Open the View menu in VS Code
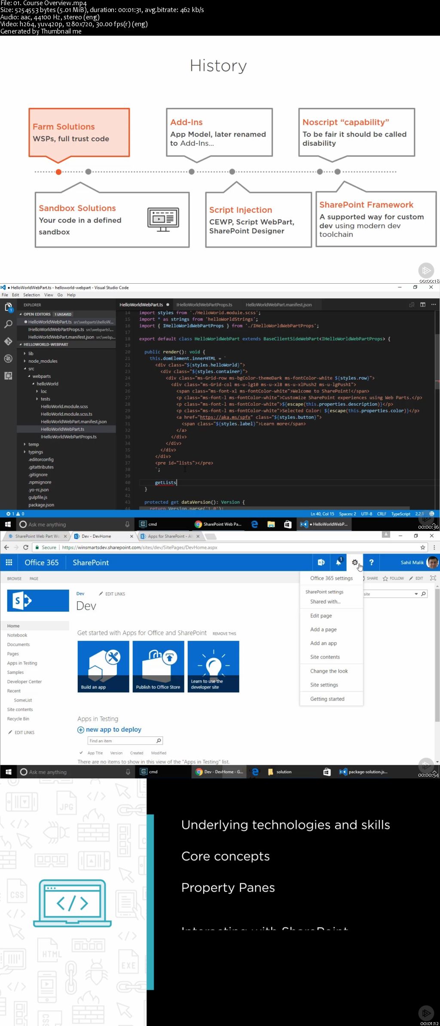This screenshot has width=440, height=1026. point(49,295)
